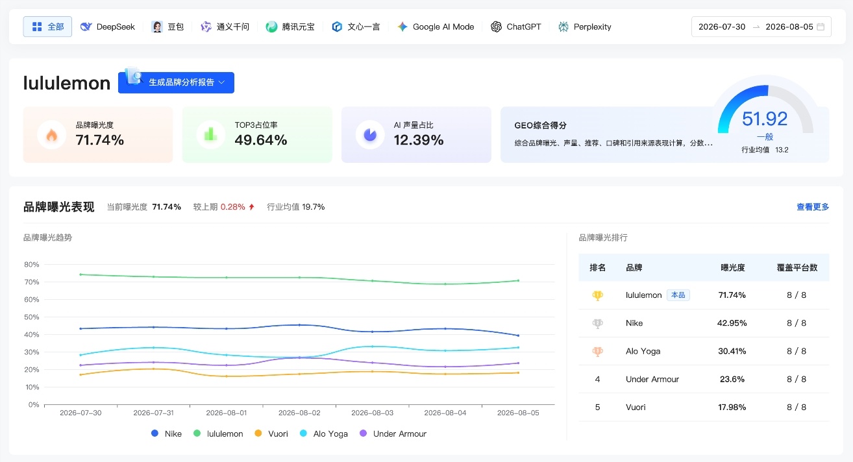The width and height of the screenshot is (853, 462).
Task: Toggle Under Armour series in legend
Action: click(393, 433)
